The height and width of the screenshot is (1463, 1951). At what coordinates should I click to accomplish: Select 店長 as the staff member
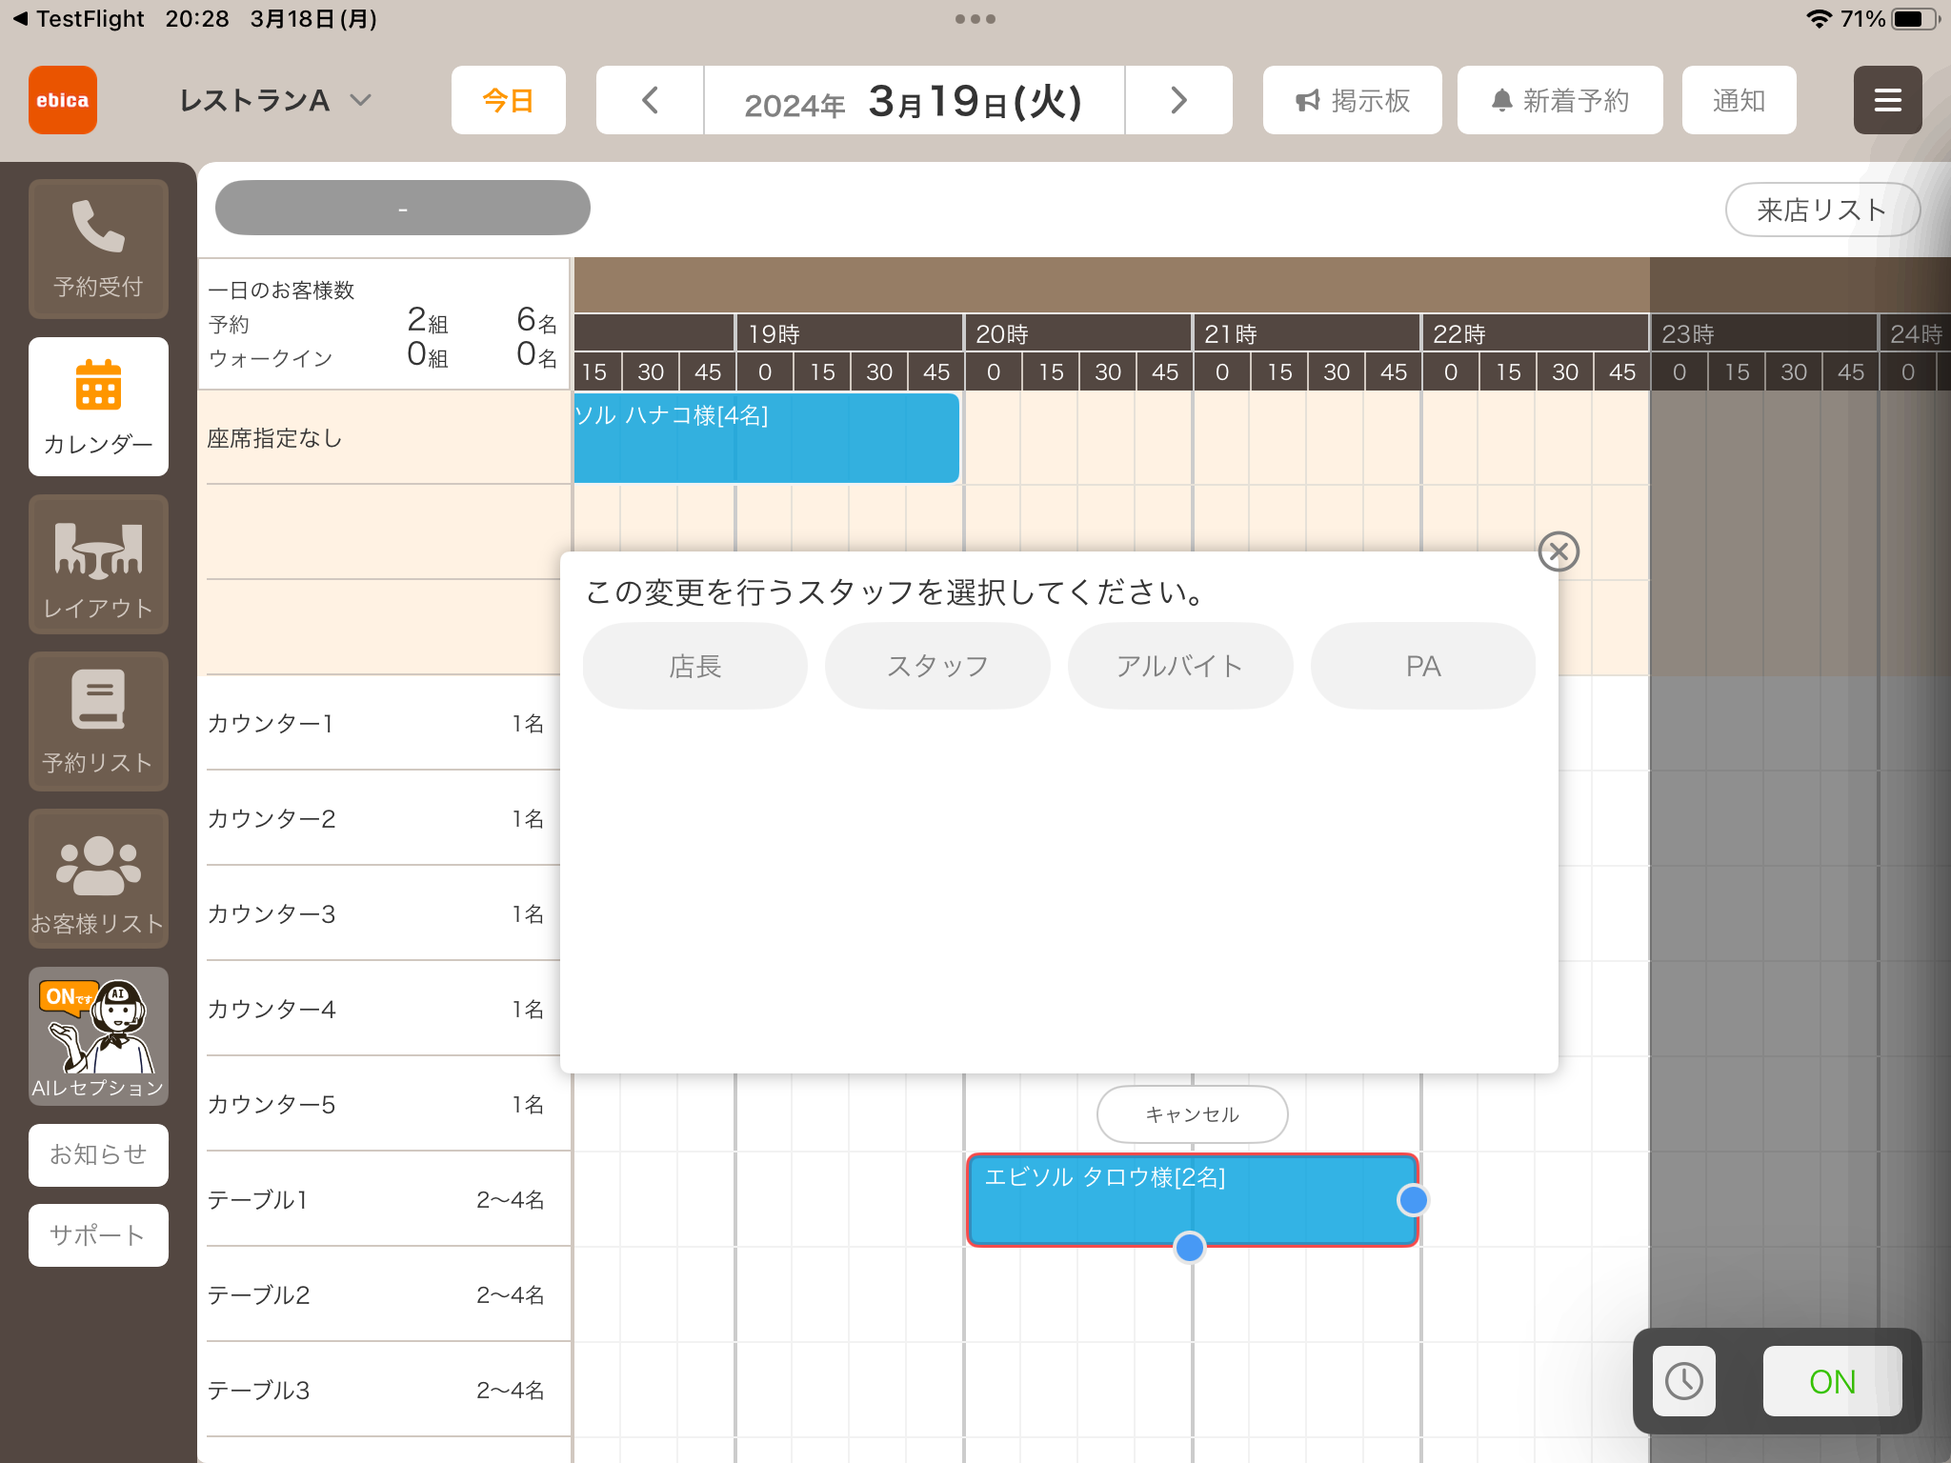click(x=694, y=666)
